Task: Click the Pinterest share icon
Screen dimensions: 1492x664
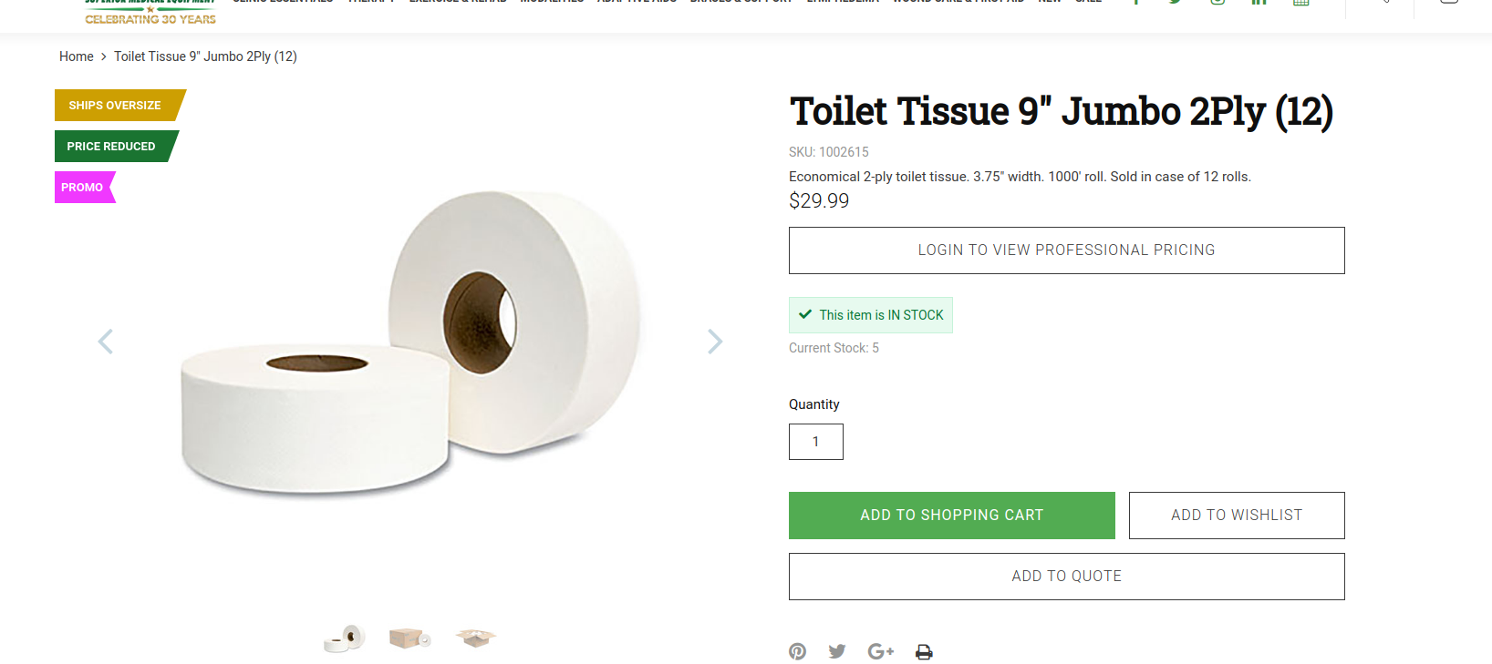Action: coord(797,651)
